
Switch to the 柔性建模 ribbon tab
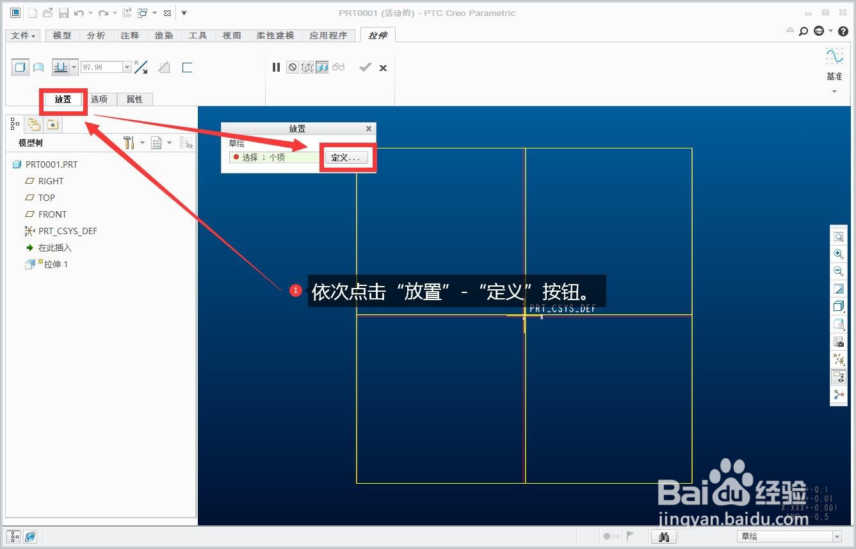point(275,35)
